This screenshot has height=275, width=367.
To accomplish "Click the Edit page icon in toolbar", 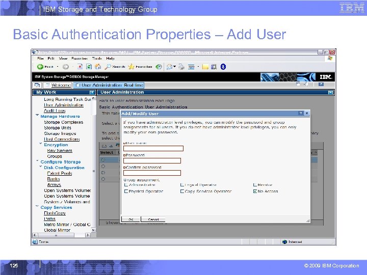I will pyautogui.click(x=191, y=67).
